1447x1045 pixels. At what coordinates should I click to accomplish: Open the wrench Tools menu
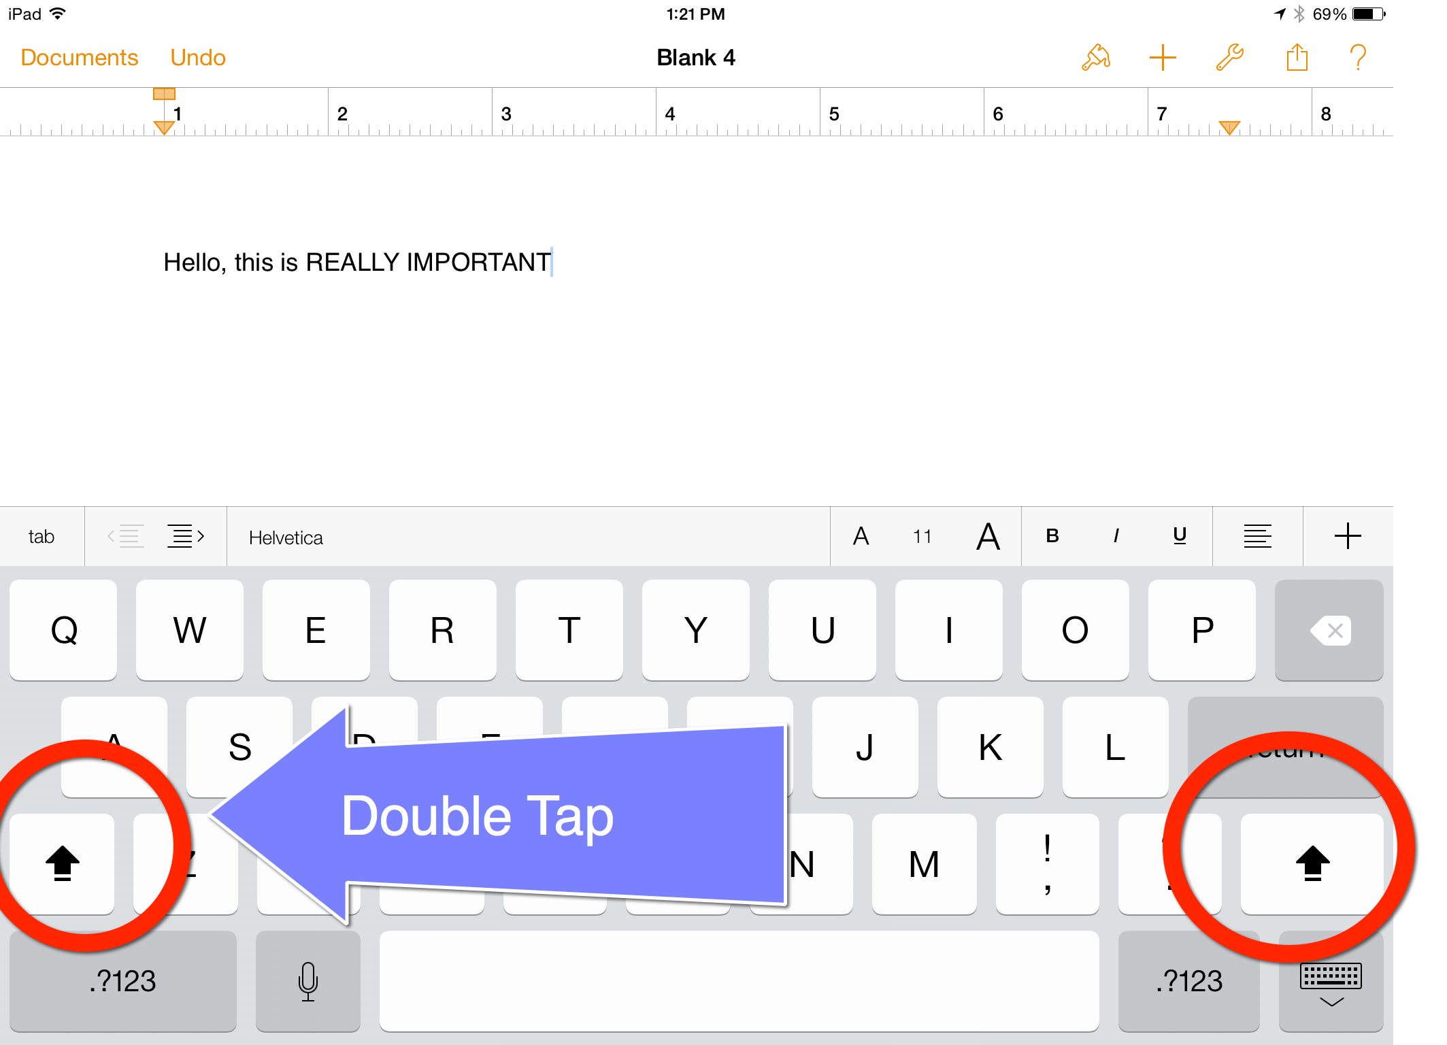pyautogui.click(x=1230, y=58)
